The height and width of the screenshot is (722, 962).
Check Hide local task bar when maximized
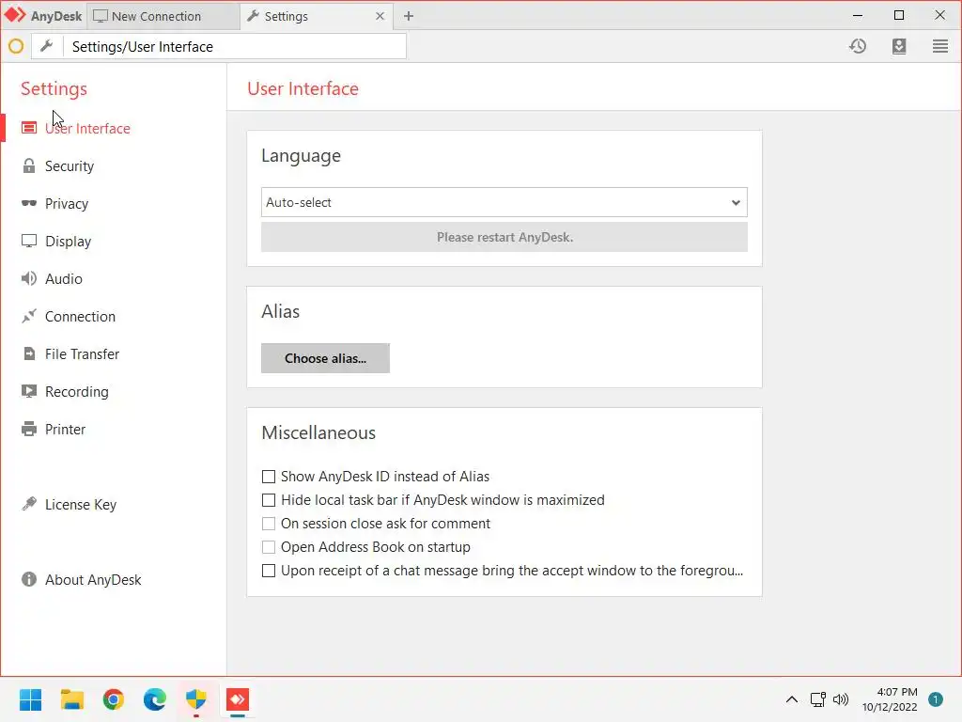(x=268, y=500)
